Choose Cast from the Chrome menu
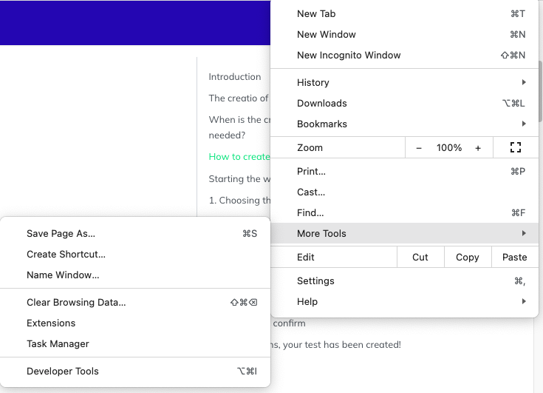 tap(311, 192)
